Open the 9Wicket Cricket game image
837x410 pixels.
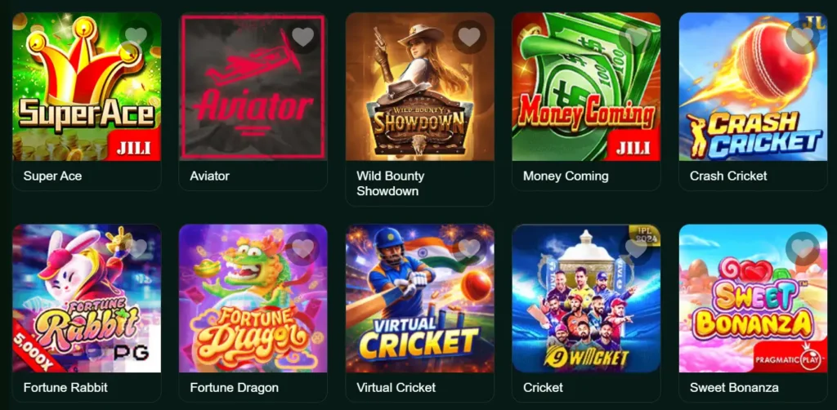click(x=586, y=298)
